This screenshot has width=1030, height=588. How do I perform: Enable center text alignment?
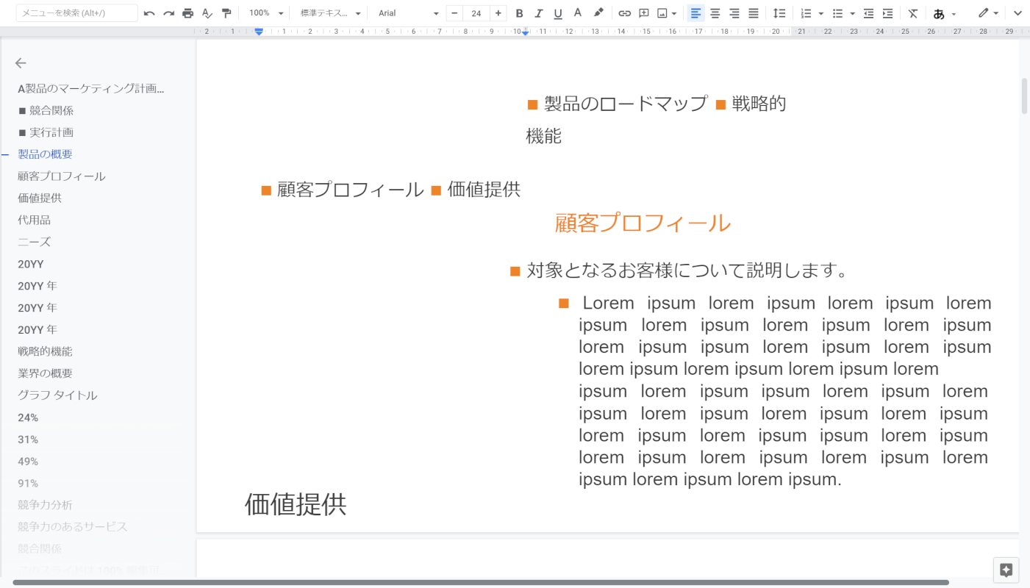715,13
